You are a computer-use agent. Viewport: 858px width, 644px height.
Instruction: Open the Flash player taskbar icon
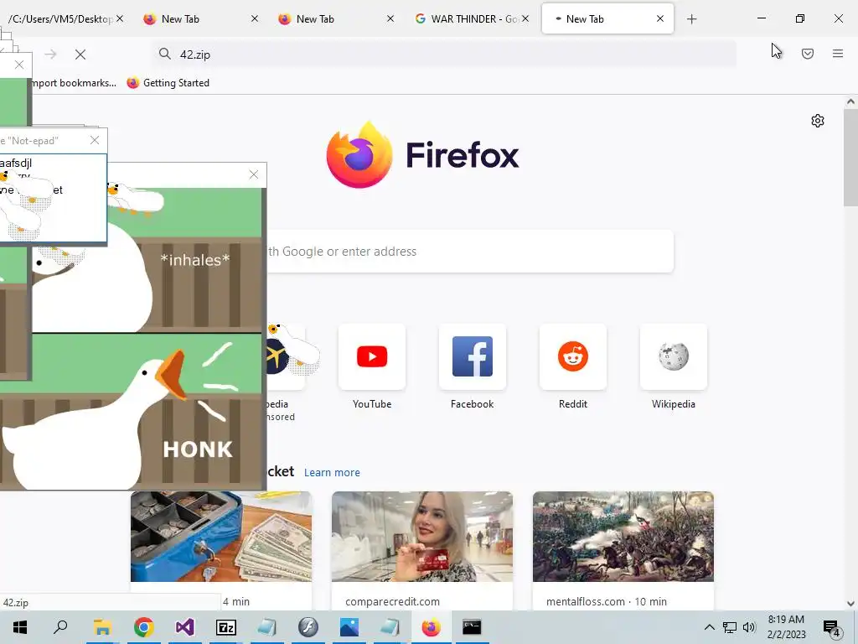tap(308, 627)
